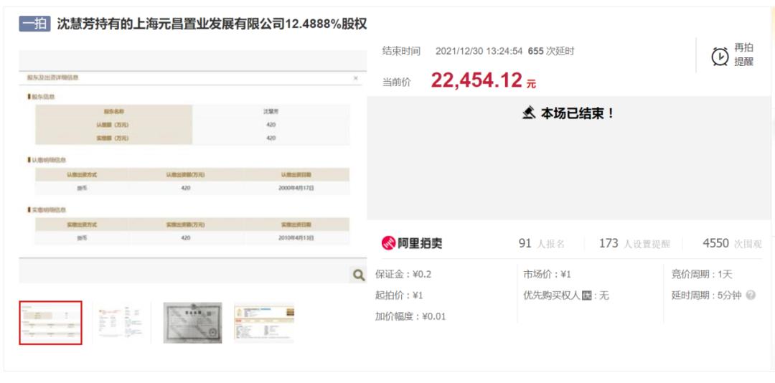Click the 延时周期 5分钟 text

706,295
